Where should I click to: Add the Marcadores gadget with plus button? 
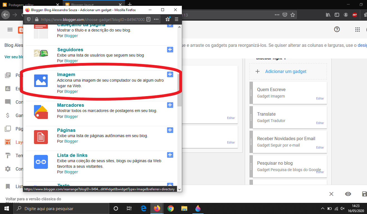(170, 105)
